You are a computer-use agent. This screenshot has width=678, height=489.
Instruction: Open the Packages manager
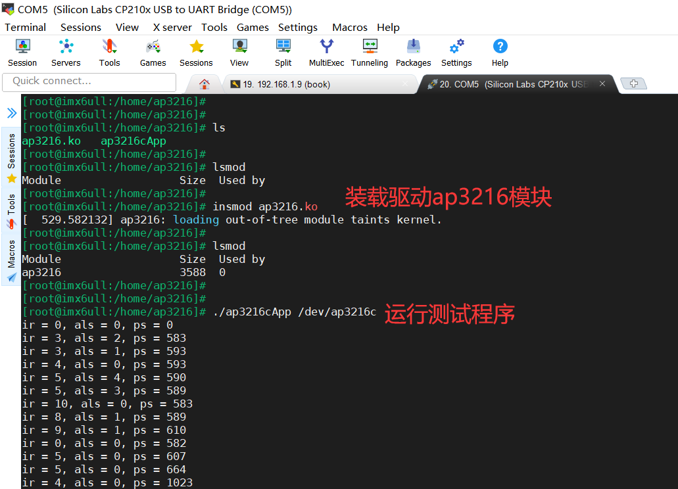click(x=413, y=53)
